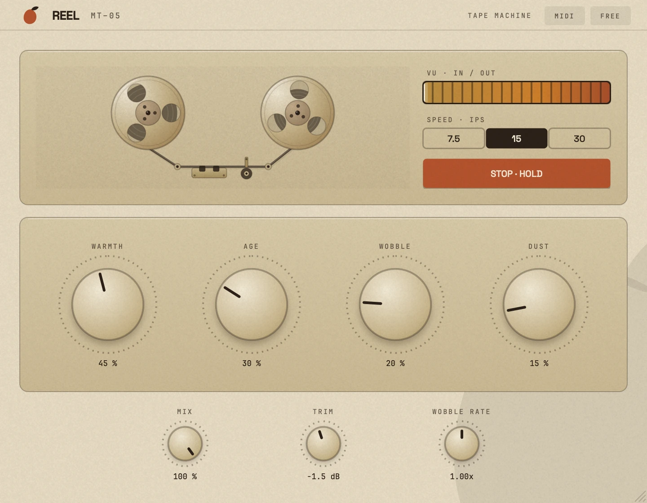Click the 30 % age value

tap(252, 363)
